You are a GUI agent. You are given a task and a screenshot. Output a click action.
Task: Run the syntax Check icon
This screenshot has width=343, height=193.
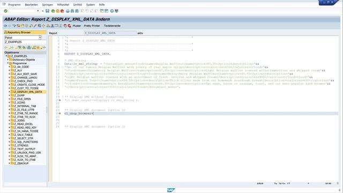point(31,26)
